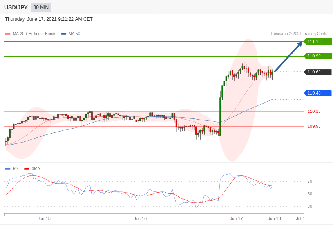
Task: Click the MA 20 + Bollinger Bands legend swatch
Action: [x=8, y=34]
